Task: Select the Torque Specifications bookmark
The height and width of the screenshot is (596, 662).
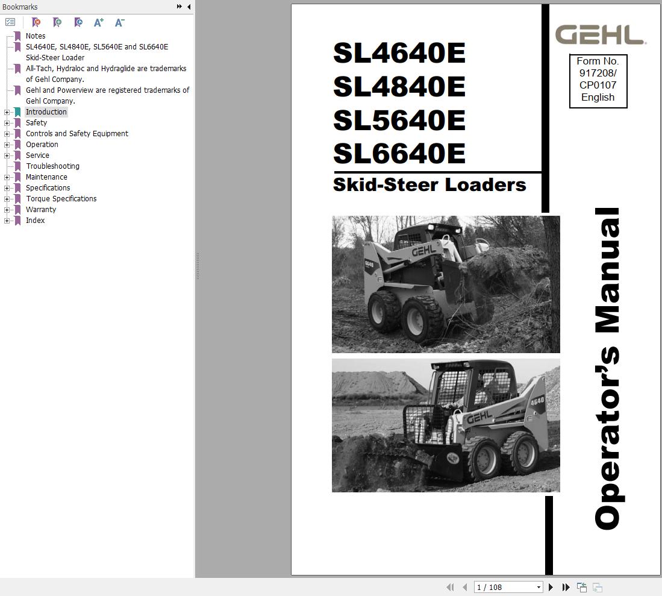Action: coord(61,198)
